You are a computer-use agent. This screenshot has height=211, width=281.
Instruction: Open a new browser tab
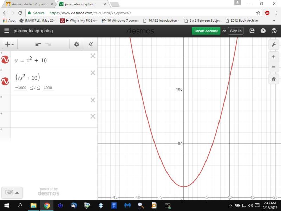(x=115, y=5)
